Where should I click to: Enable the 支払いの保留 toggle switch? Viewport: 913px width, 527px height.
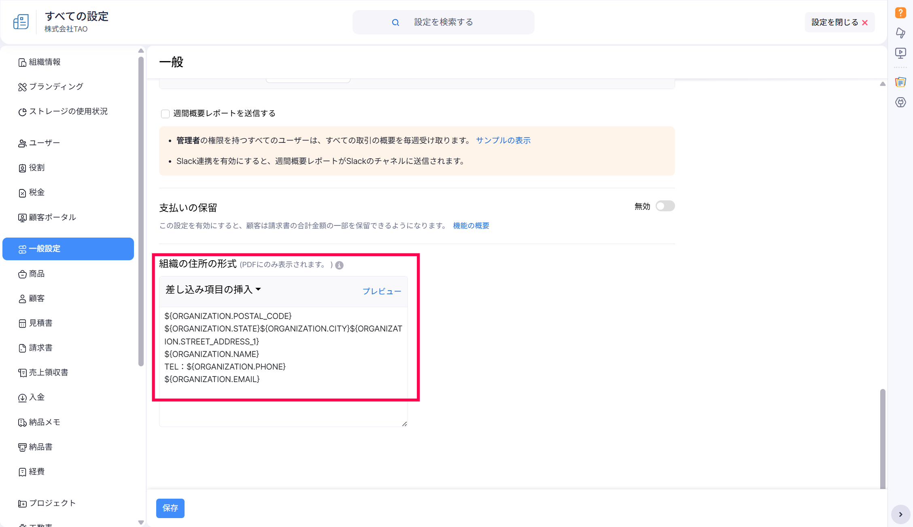[665, 206]
